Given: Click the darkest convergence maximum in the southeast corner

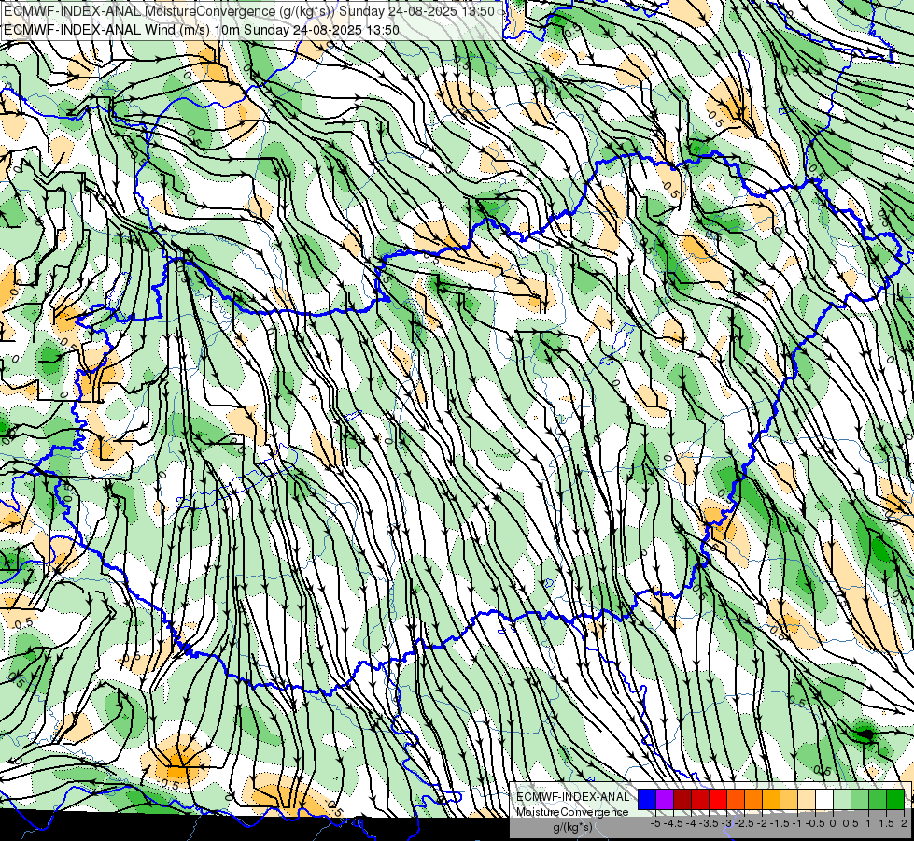Looking at the screenshot, I should tap(865, 734).
